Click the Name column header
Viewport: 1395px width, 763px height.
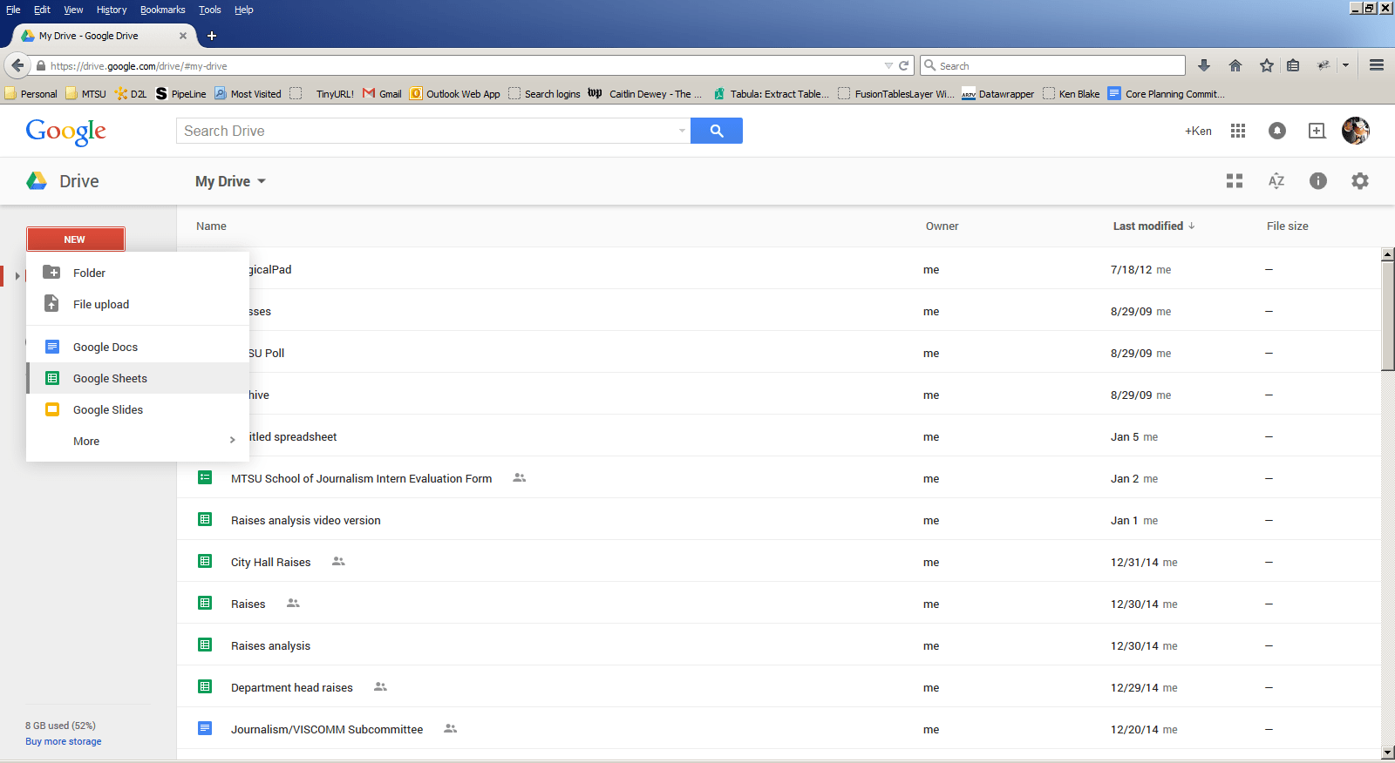211,226
